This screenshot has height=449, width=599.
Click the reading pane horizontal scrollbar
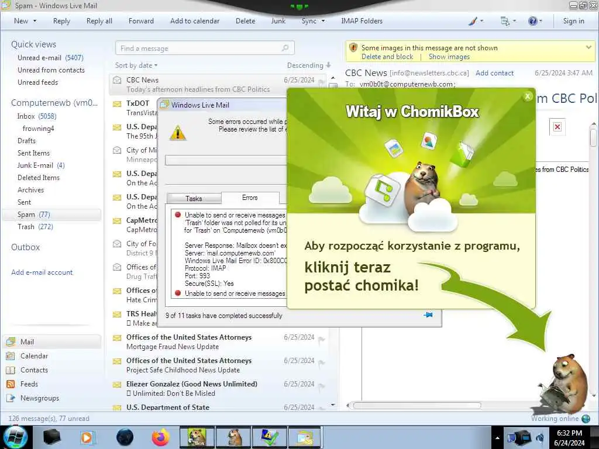[416, 405]
